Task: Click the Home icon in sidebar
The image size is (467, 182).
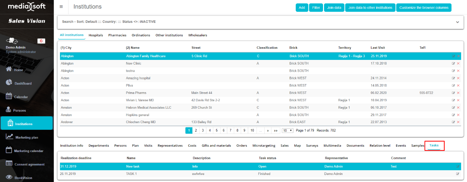Action: 9,69
